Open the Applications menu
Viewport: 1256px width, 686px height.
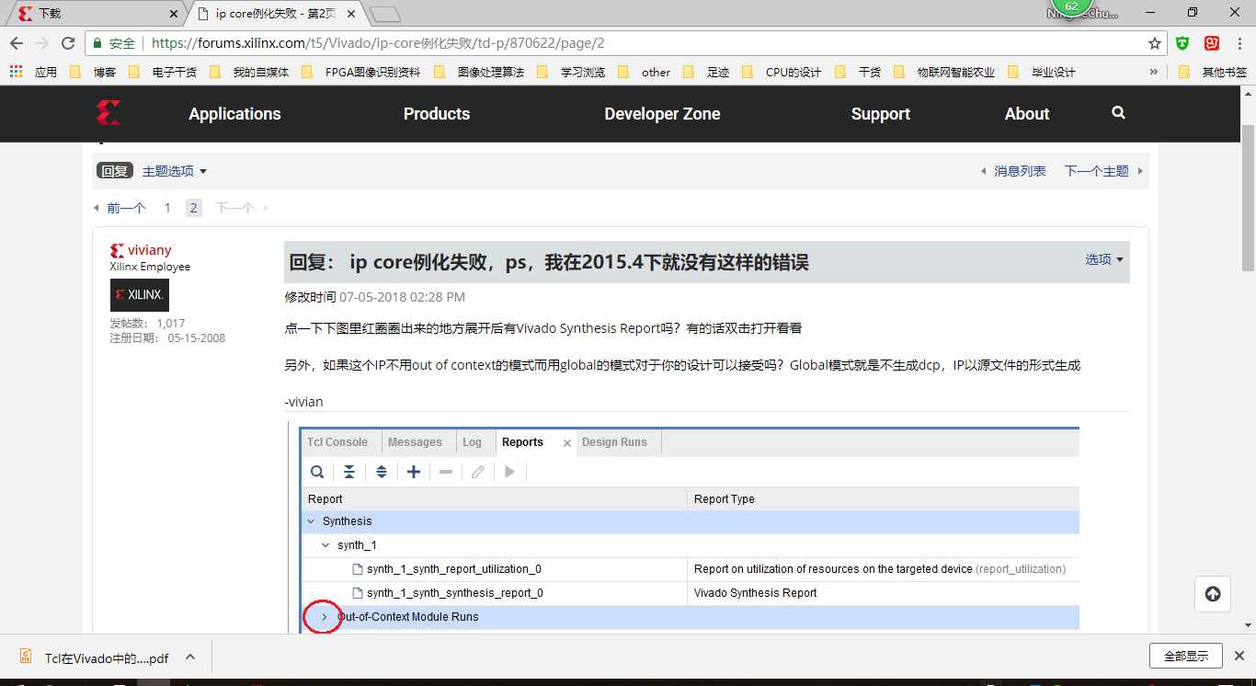[x=234, y=114]
